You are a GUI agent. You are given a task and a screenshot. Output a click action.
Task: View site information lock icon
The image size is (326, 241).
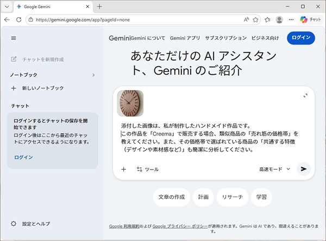[x=31, y=19]
